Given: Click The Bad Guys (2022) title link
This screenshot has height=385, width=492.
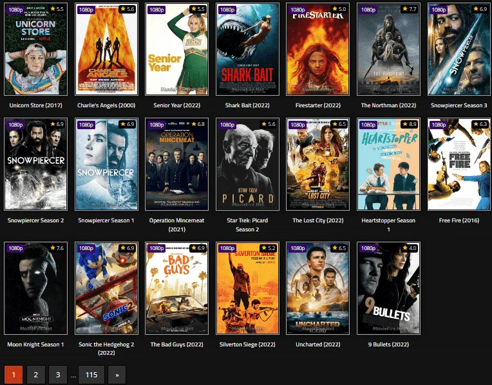Looking at the screenshot, I should click(x=176, y=345).
